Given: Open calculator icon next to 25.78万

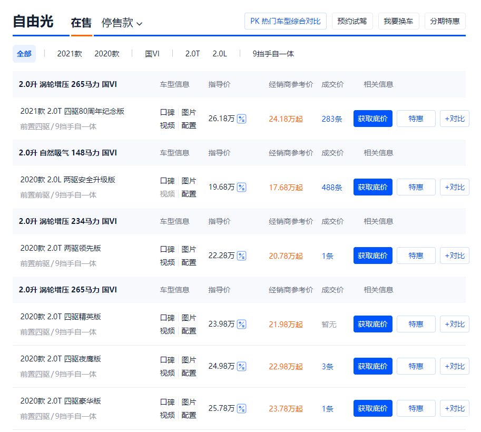Looking at the screenshot, I should 241,409.
